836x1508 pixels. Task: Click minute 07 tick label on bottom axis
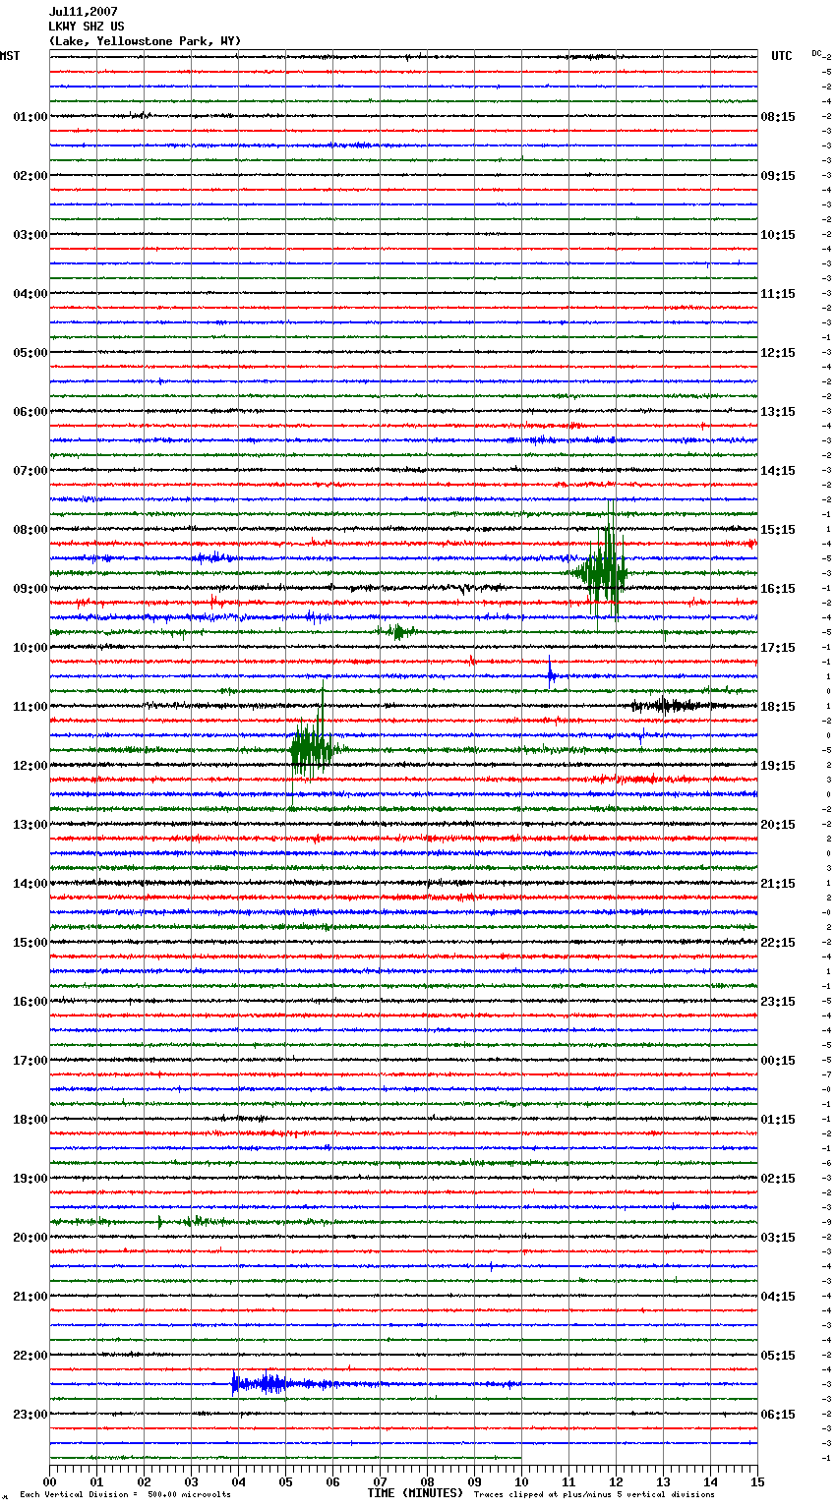tap(380, 1481)
